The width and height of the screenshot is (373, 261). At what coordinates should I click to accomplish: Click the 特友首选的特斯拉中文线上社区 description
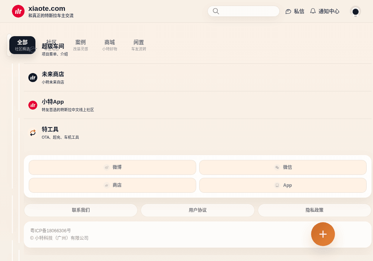pos(68,110)
